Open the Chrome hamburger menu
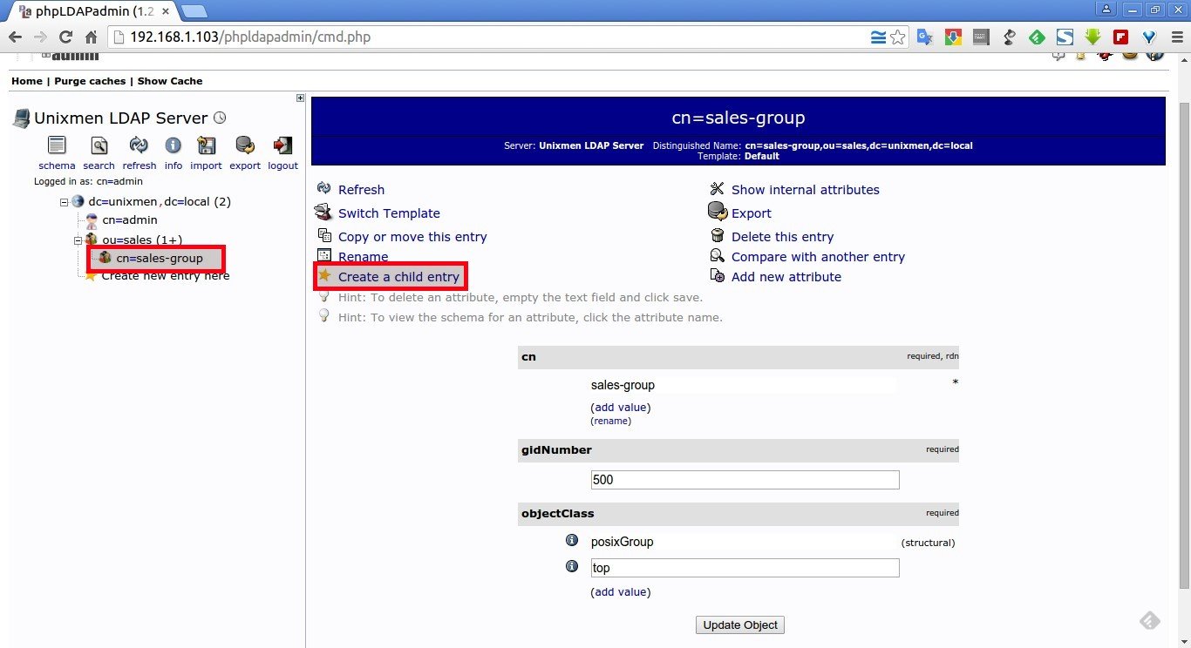The height and width of the screenshot is (648, 1191). click(1176, 37)
